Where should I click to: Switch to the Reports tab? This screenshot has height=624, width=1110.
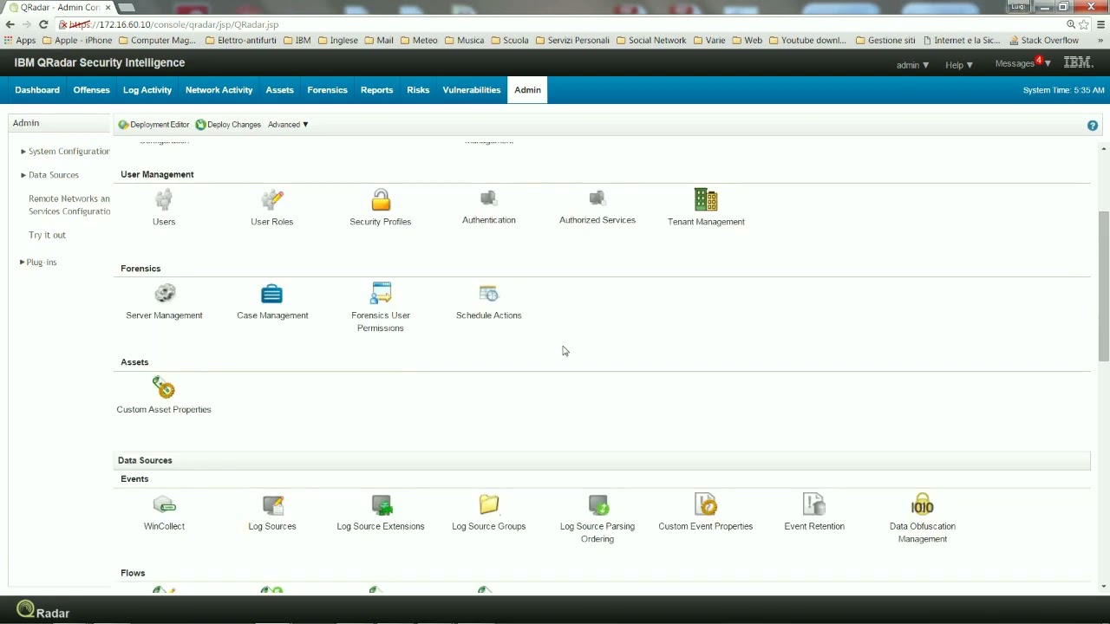[x=376, y=90]
